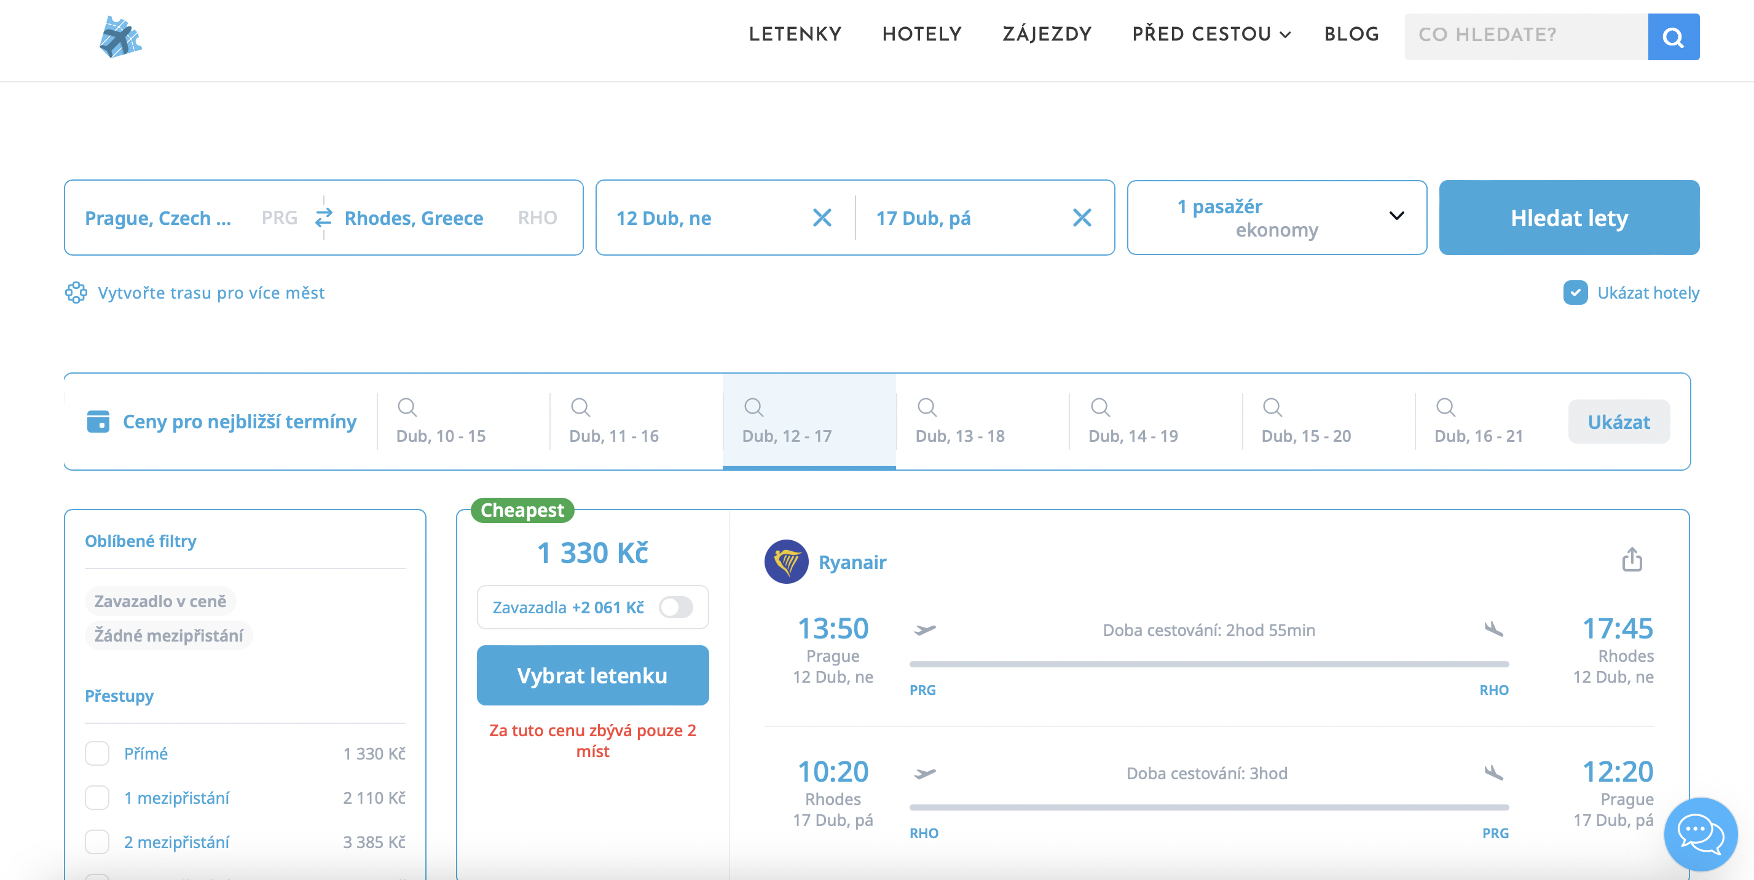Swap origin and destination airports
The height and width of the screenshot is (880, 1754).
tap(323, 218)
